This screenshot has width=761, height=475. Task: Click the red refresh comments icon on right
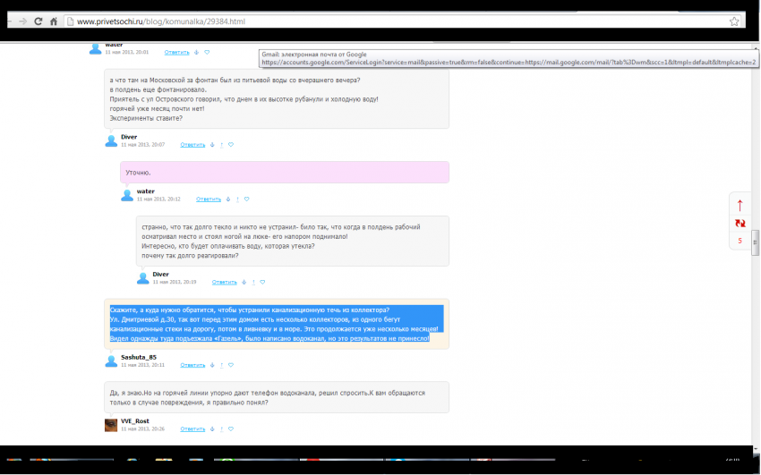click(x=740, y=224)
